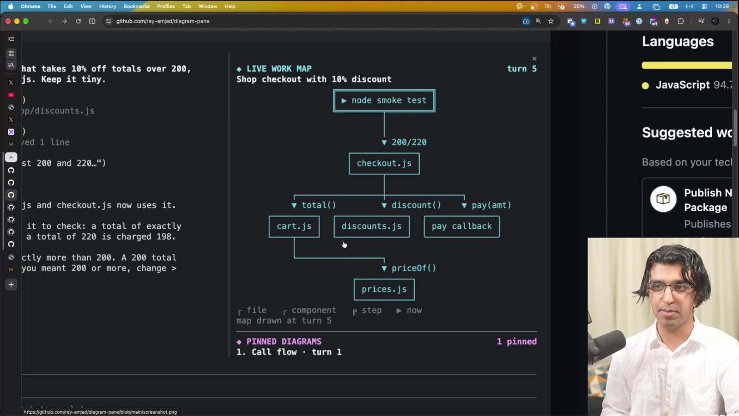Reload the current GitHub page

(x=79, y=21)
